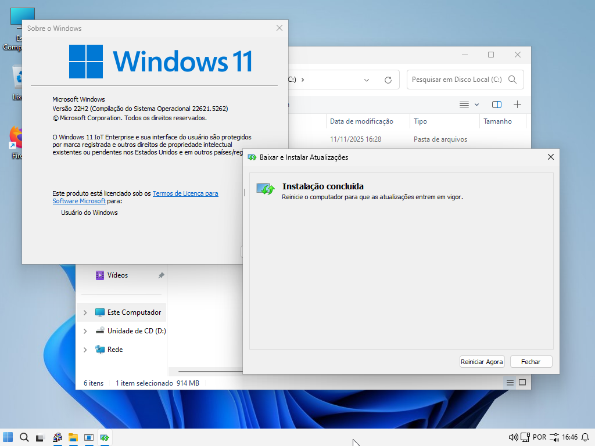Screen dimensions: 595x446
Task: Click the Explorer search magnifier icon
Action: pos(512,80)
